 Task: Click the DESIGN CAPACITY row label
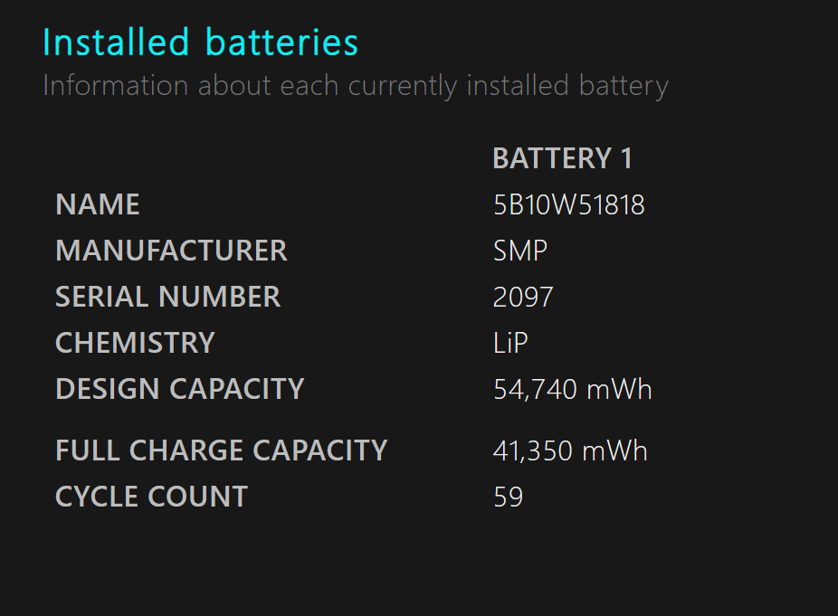point(179,389)
